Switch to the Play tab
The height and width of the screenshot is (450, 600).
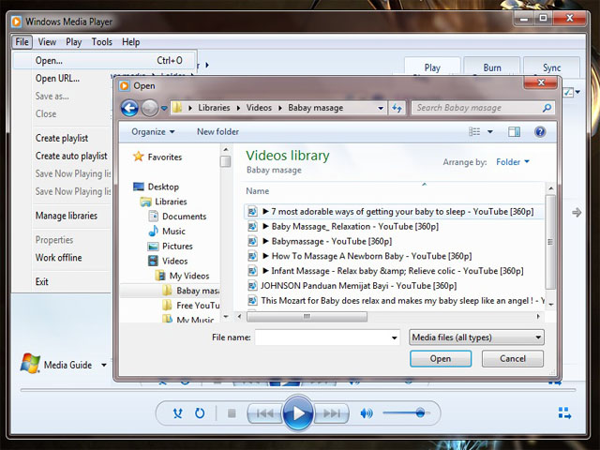[x=432, y=67]
